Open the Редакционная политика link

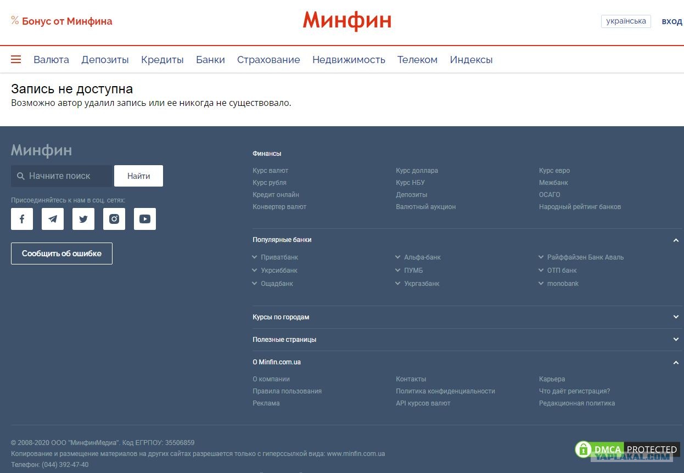577,403
